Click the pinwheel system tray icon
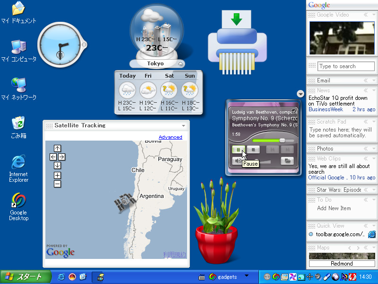 click(x=292, y=277)
